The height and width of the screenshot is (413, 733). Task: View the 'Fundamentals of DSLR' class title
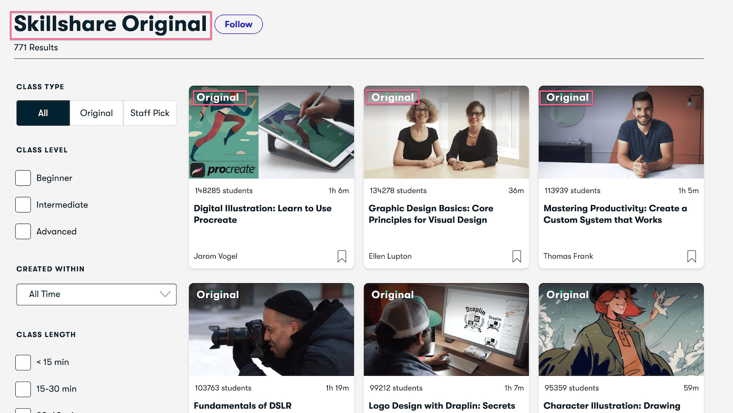(242, 406)
